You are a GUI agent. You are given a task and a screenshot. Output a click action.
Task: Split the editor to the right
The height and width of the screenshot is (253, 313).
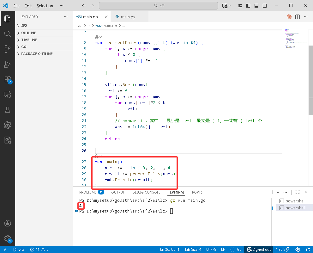(298, 17)
